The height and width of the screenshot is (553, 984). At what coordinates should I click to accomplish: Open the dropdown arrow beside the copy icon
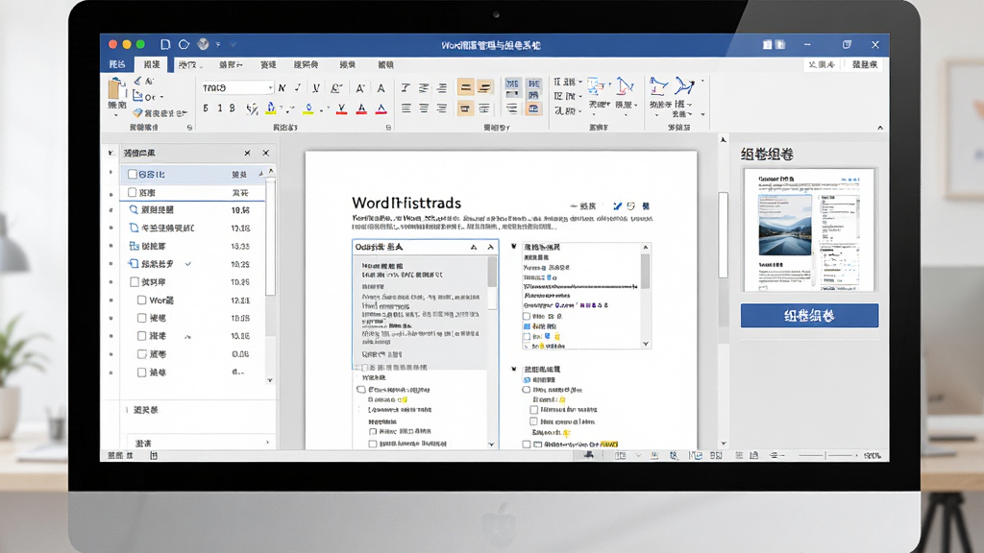click(x=161, y=97)
